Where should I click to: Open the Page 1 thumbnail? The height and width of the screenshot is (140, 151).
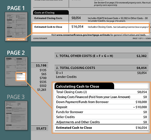tap(16, 27)
